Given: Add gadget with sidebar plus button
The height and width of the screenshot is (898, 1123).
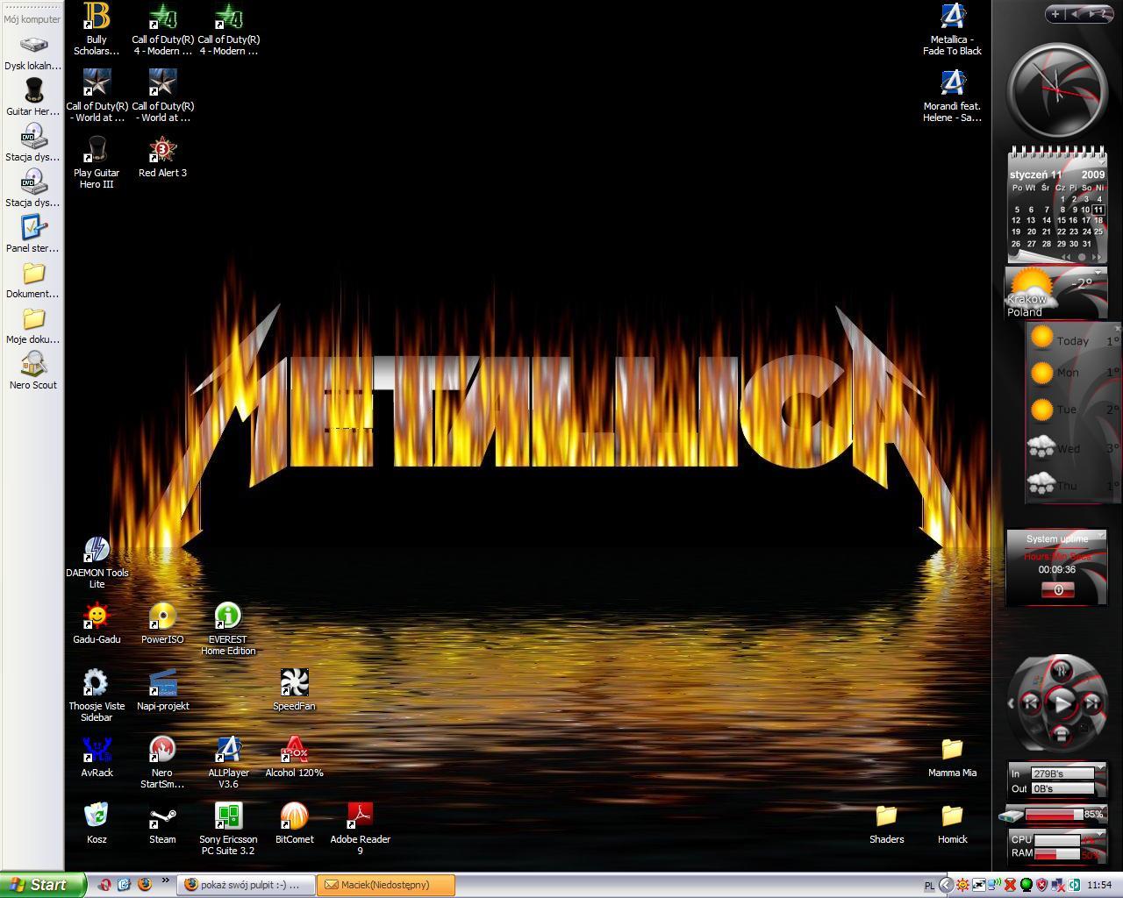Looking at the screenshot, I should (1055, 13).
